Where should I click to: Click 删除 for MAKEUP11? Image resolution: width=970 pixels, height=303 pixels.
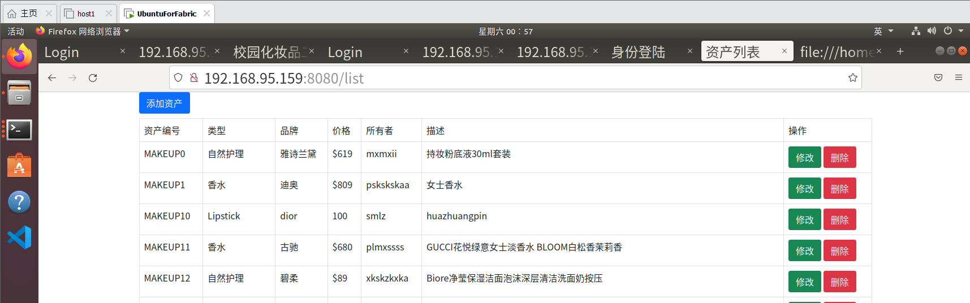840,250
